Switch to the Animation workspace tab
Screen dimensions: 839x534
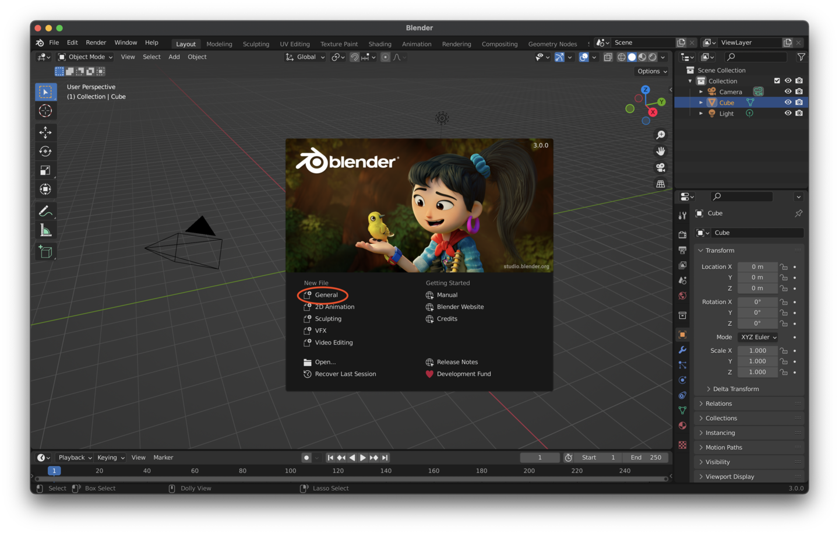[417, 44]
